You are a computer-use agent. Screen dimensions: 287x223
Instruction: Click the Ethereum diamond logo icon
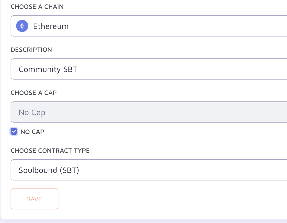tap(22, 26)
